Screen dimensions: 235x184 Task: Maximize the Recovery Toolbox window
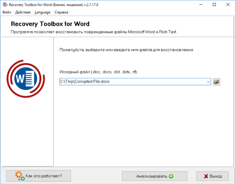(x=214, y=5)
